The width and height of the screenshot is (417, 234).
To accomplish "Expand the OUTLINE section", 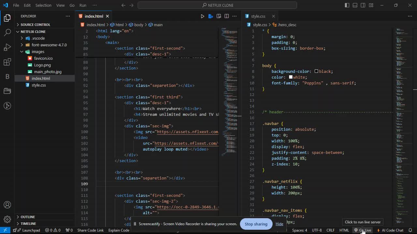I will pyautogui.click(x=28, y=217).
